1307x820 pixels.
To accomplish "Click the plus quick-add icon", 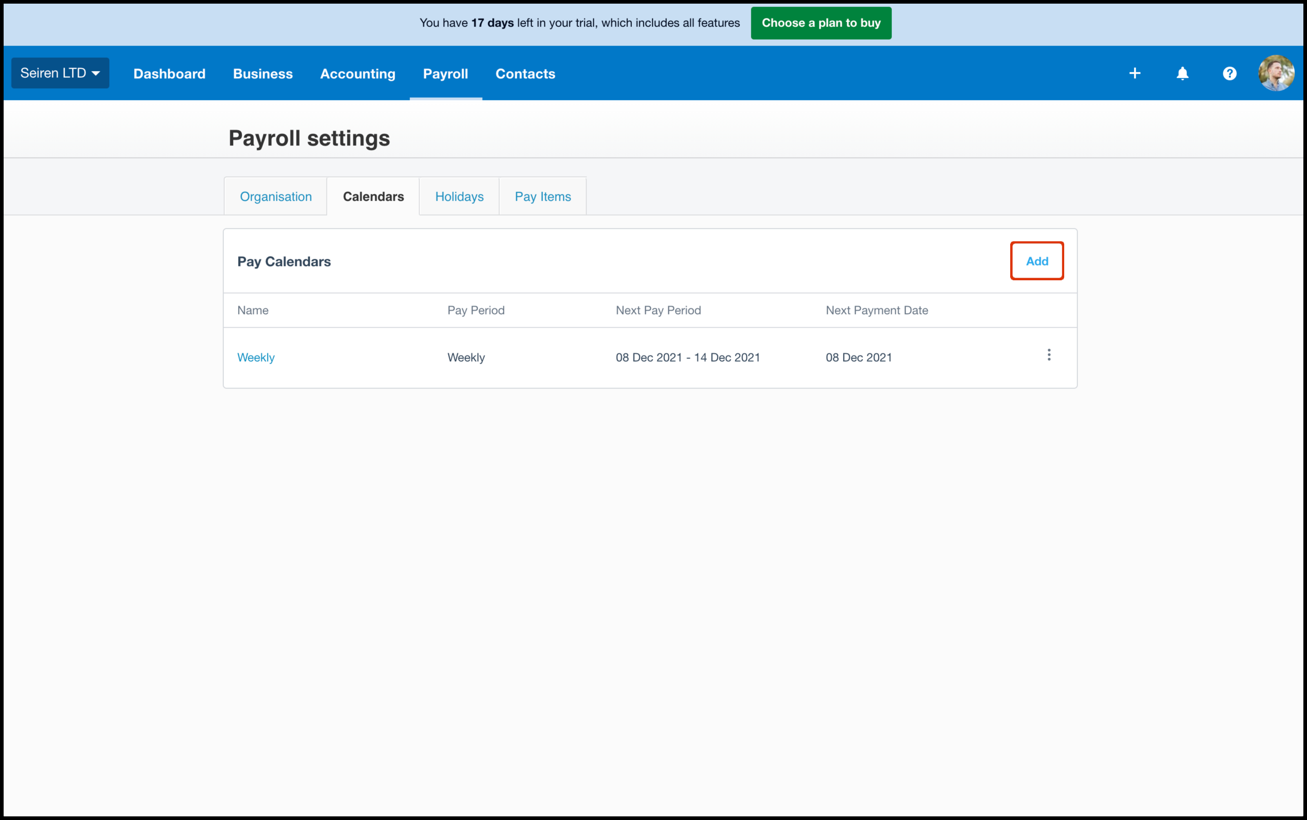I will click(x=1135, y=73).
